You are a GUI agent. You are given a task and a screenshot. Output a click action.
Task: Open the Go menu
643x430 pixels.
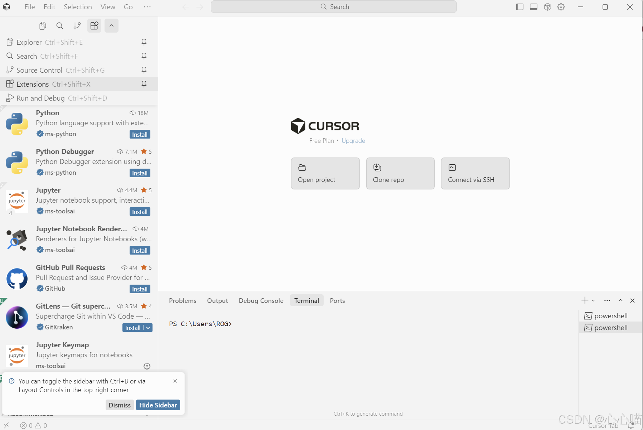click(128, 7)
